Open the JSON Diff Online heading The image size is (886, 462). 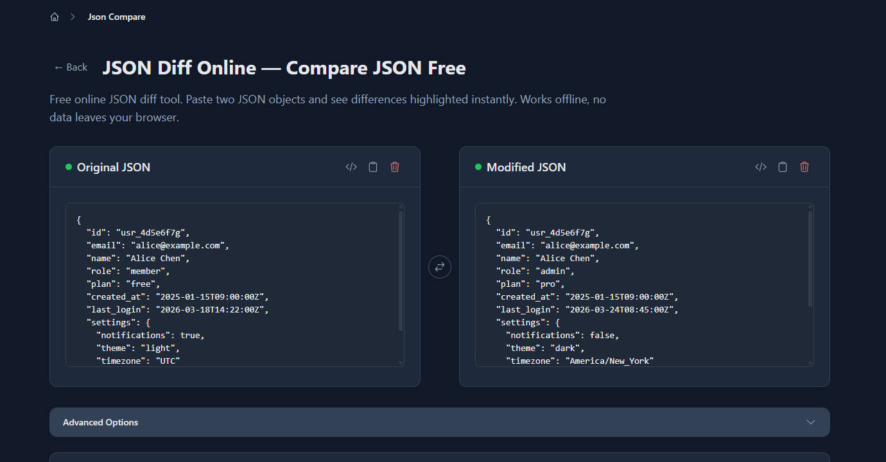click(x=284, y=67)
